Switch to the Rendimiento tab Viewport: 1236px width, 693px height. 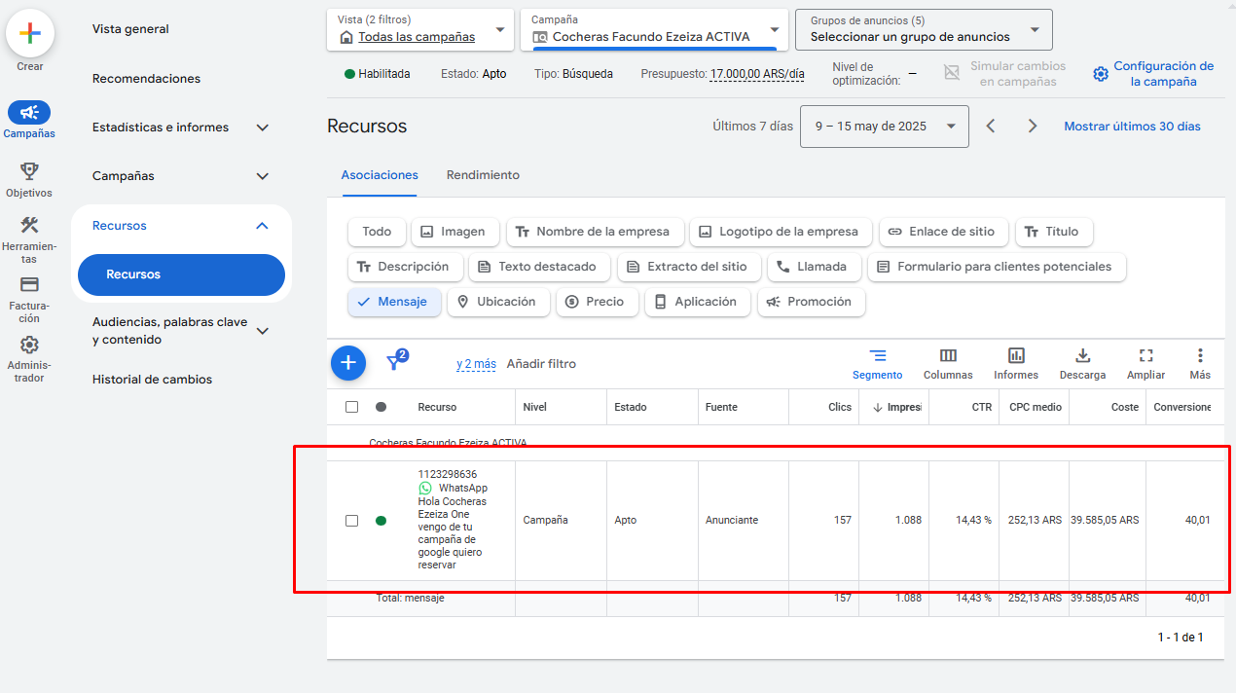(x=483, y=175)
